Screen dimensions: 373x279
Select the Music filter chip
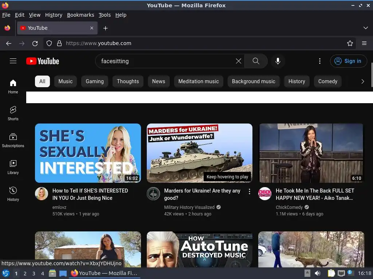coord(66,81)
